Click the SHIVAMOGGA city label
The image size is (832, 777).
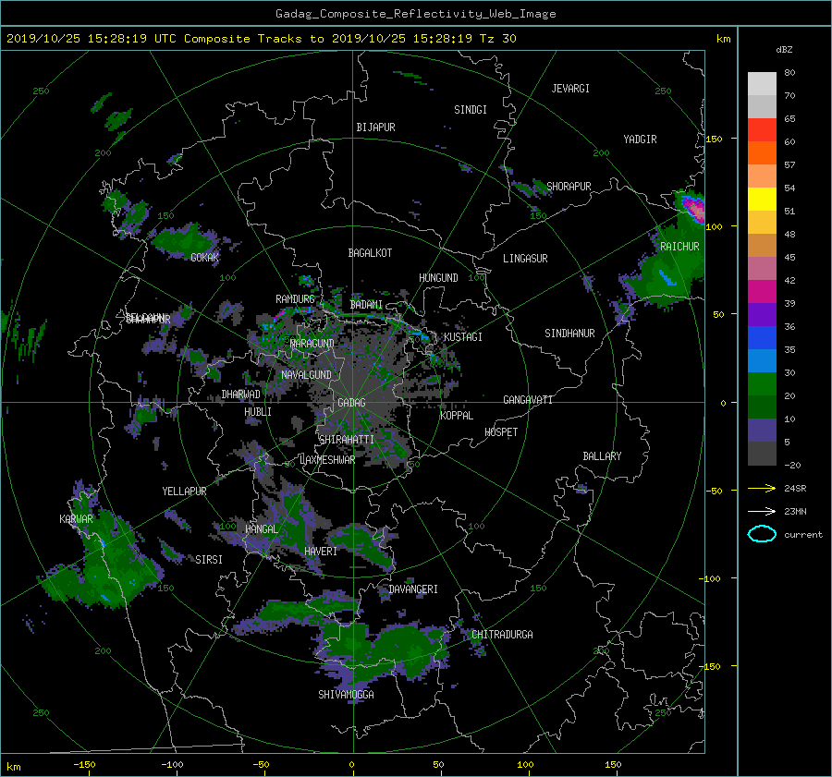click(x=346, y=694)
